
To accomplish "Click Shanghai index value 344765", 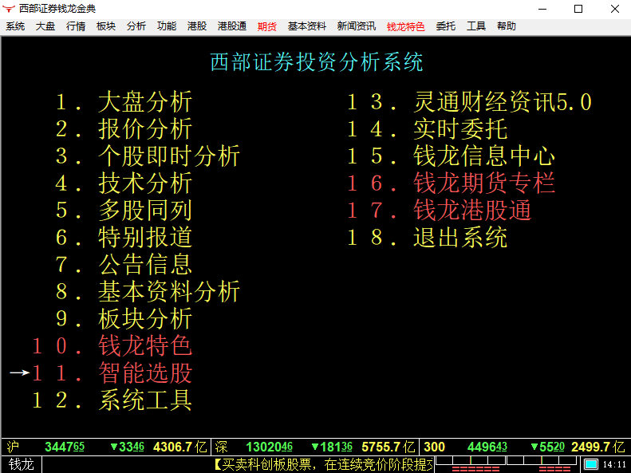I will 65,447.
